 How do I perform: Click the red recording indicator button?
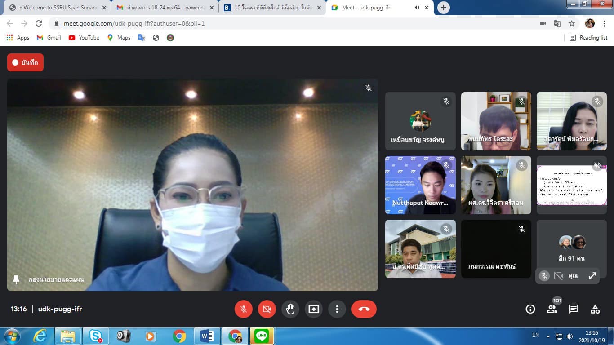point(25,62)
